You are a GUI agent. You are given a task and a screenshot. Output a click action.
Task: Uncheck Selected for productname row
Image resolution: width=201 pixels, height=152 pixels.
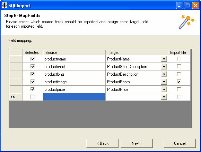click(x=33, y=59)
